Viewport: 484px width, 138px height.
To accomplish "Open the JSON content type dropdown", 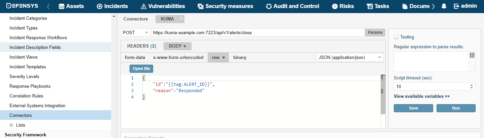I will [350, 57].
